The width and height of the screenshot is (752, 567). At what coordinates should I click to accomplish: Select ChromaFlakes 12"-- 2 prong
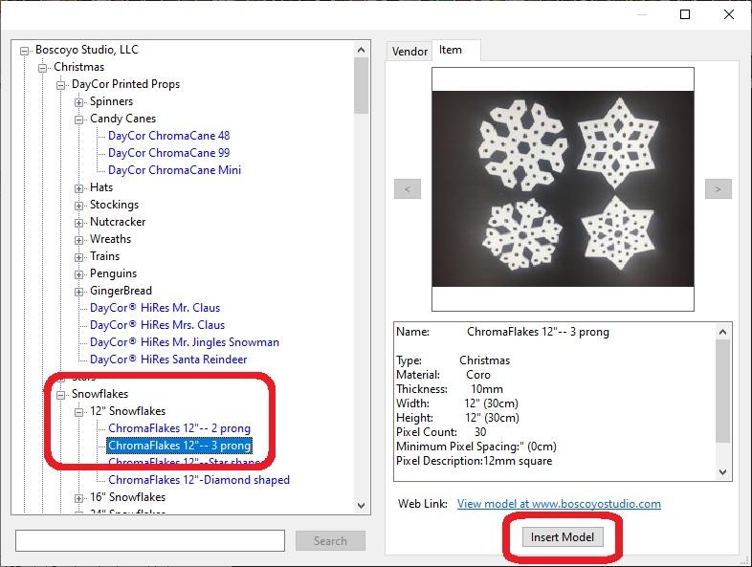coord(179,428)
